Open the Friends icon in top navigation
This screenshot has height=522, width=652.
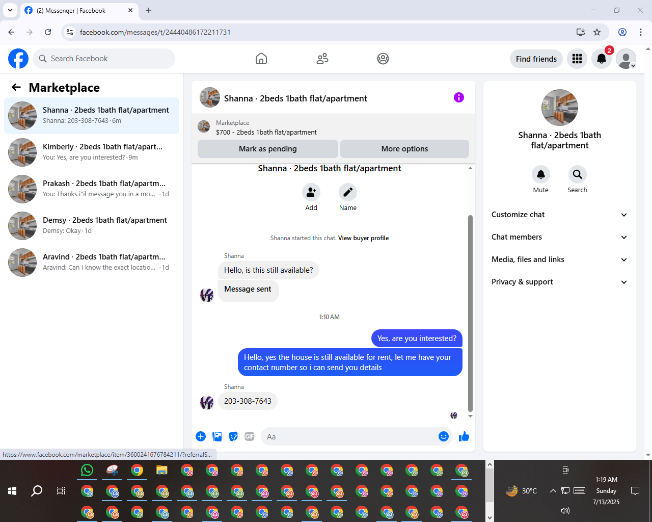tap(322, 59)
